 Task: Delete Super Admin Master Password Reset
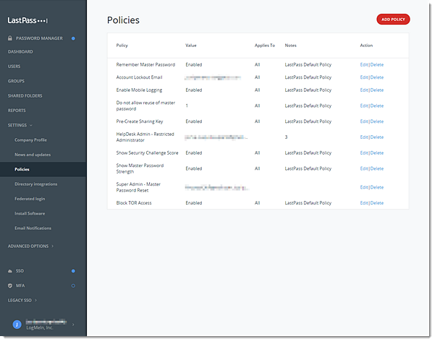coord(377,187)
